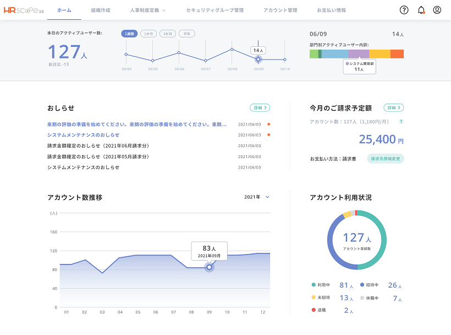451x335 pixels.
Task: Expand the 人事制度定義 dropdown menu
Action: coord(146,9)
